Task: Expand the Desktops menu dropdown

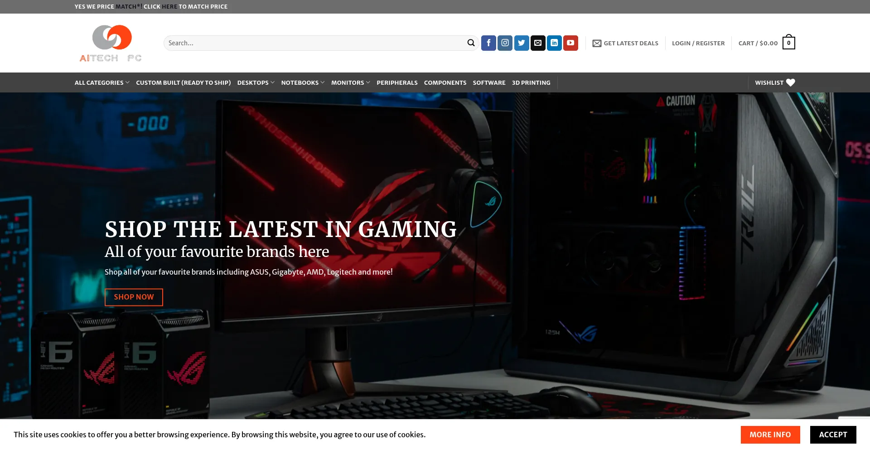Action: [x=256, y=82]
